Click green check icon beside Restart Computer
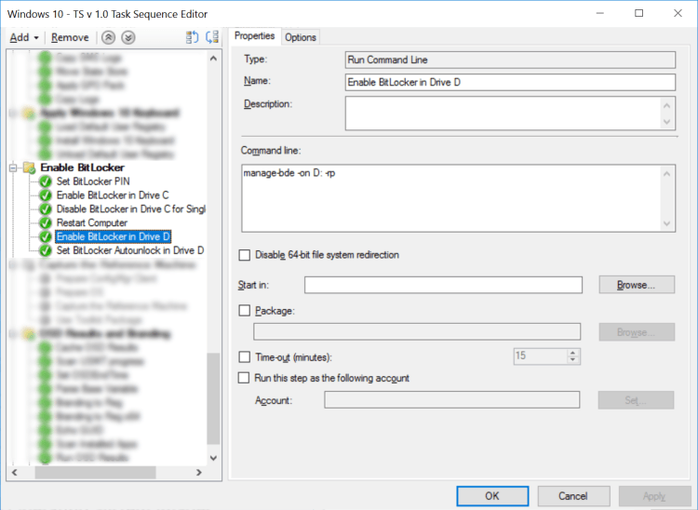The image size is (698, 510). [46, 223]
